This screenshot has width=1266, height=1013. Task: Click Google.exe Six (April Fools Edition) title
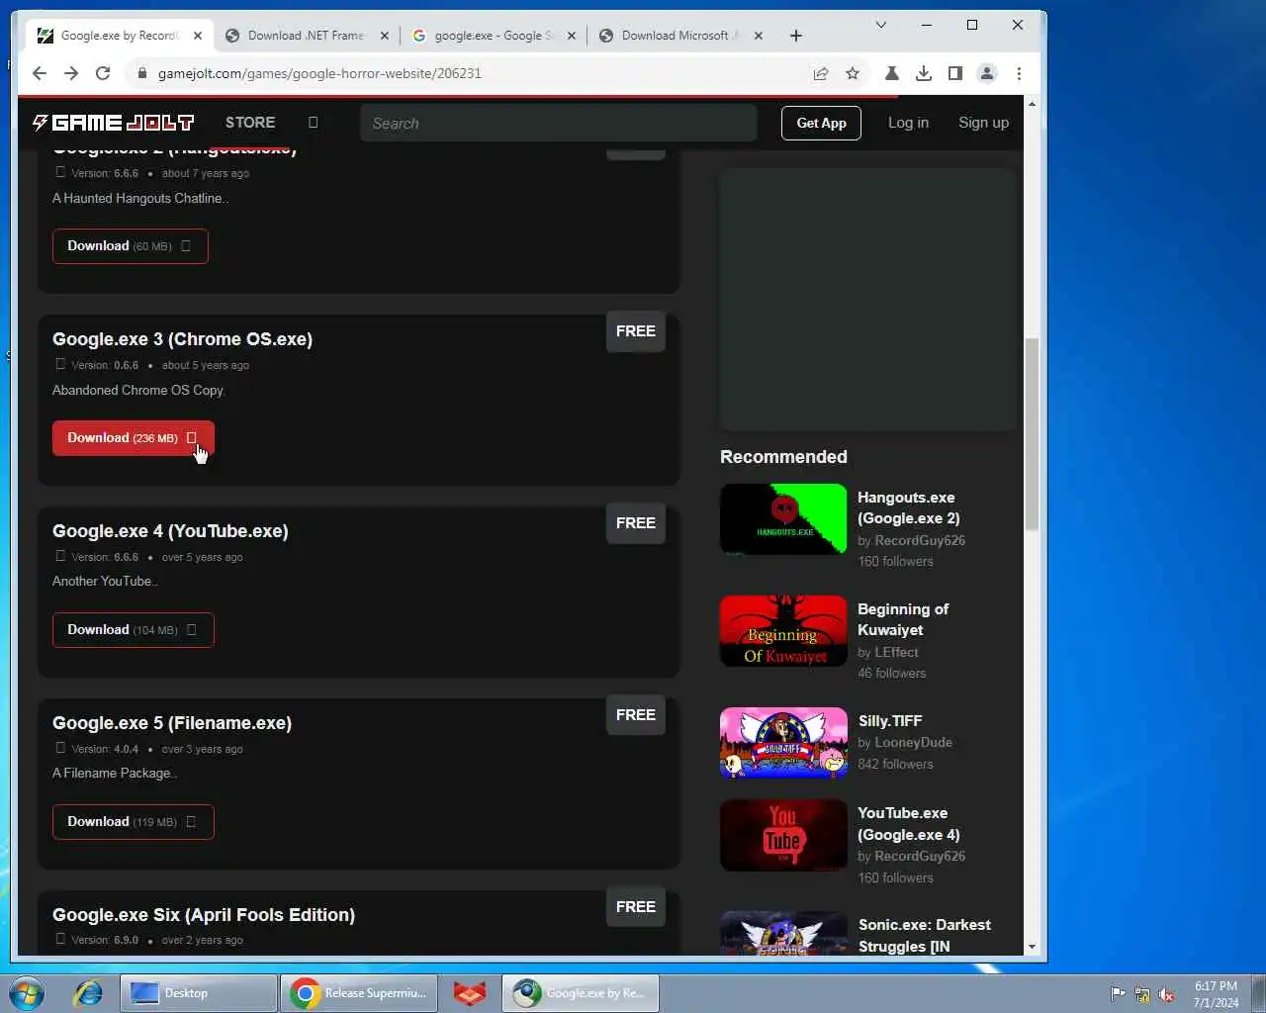click(x=204, y=915)
